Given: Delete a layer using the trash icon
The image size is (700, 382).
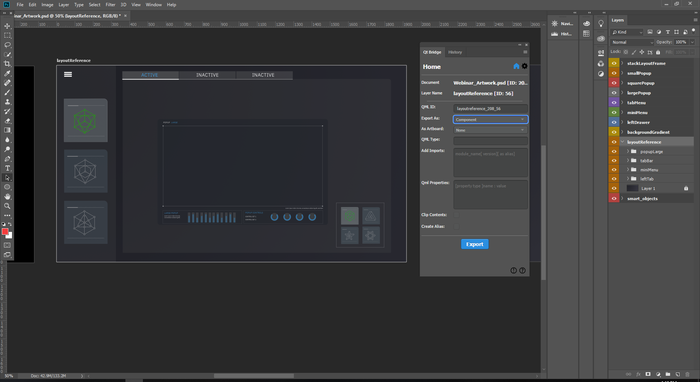Looking at the screenshot, I should coord(688,374).
